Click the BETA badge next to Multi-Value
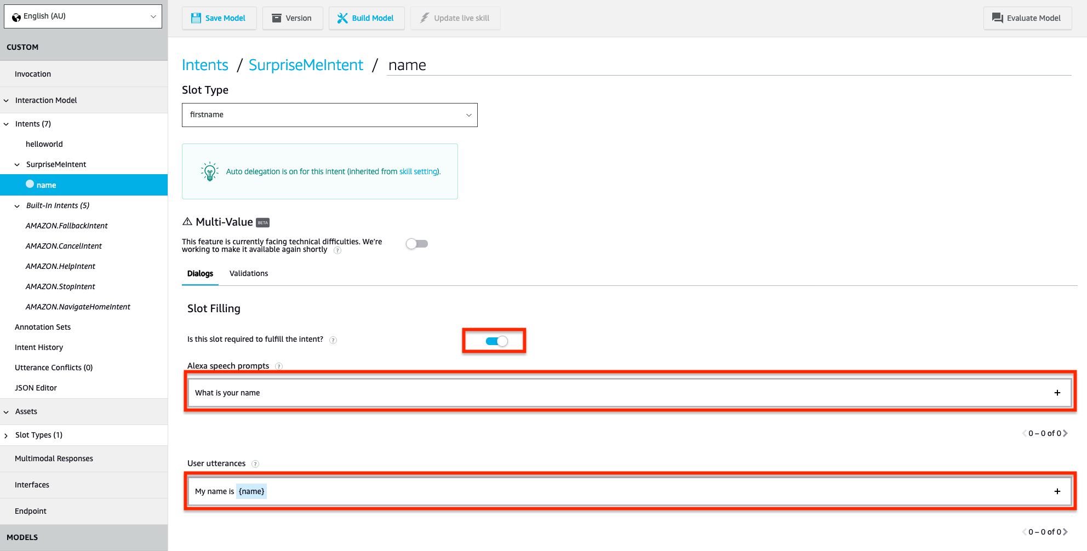 (x=263, y=222)
